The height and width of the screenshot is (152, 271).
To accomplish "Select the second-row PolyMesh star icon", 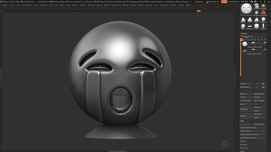I will pos(257,12).
